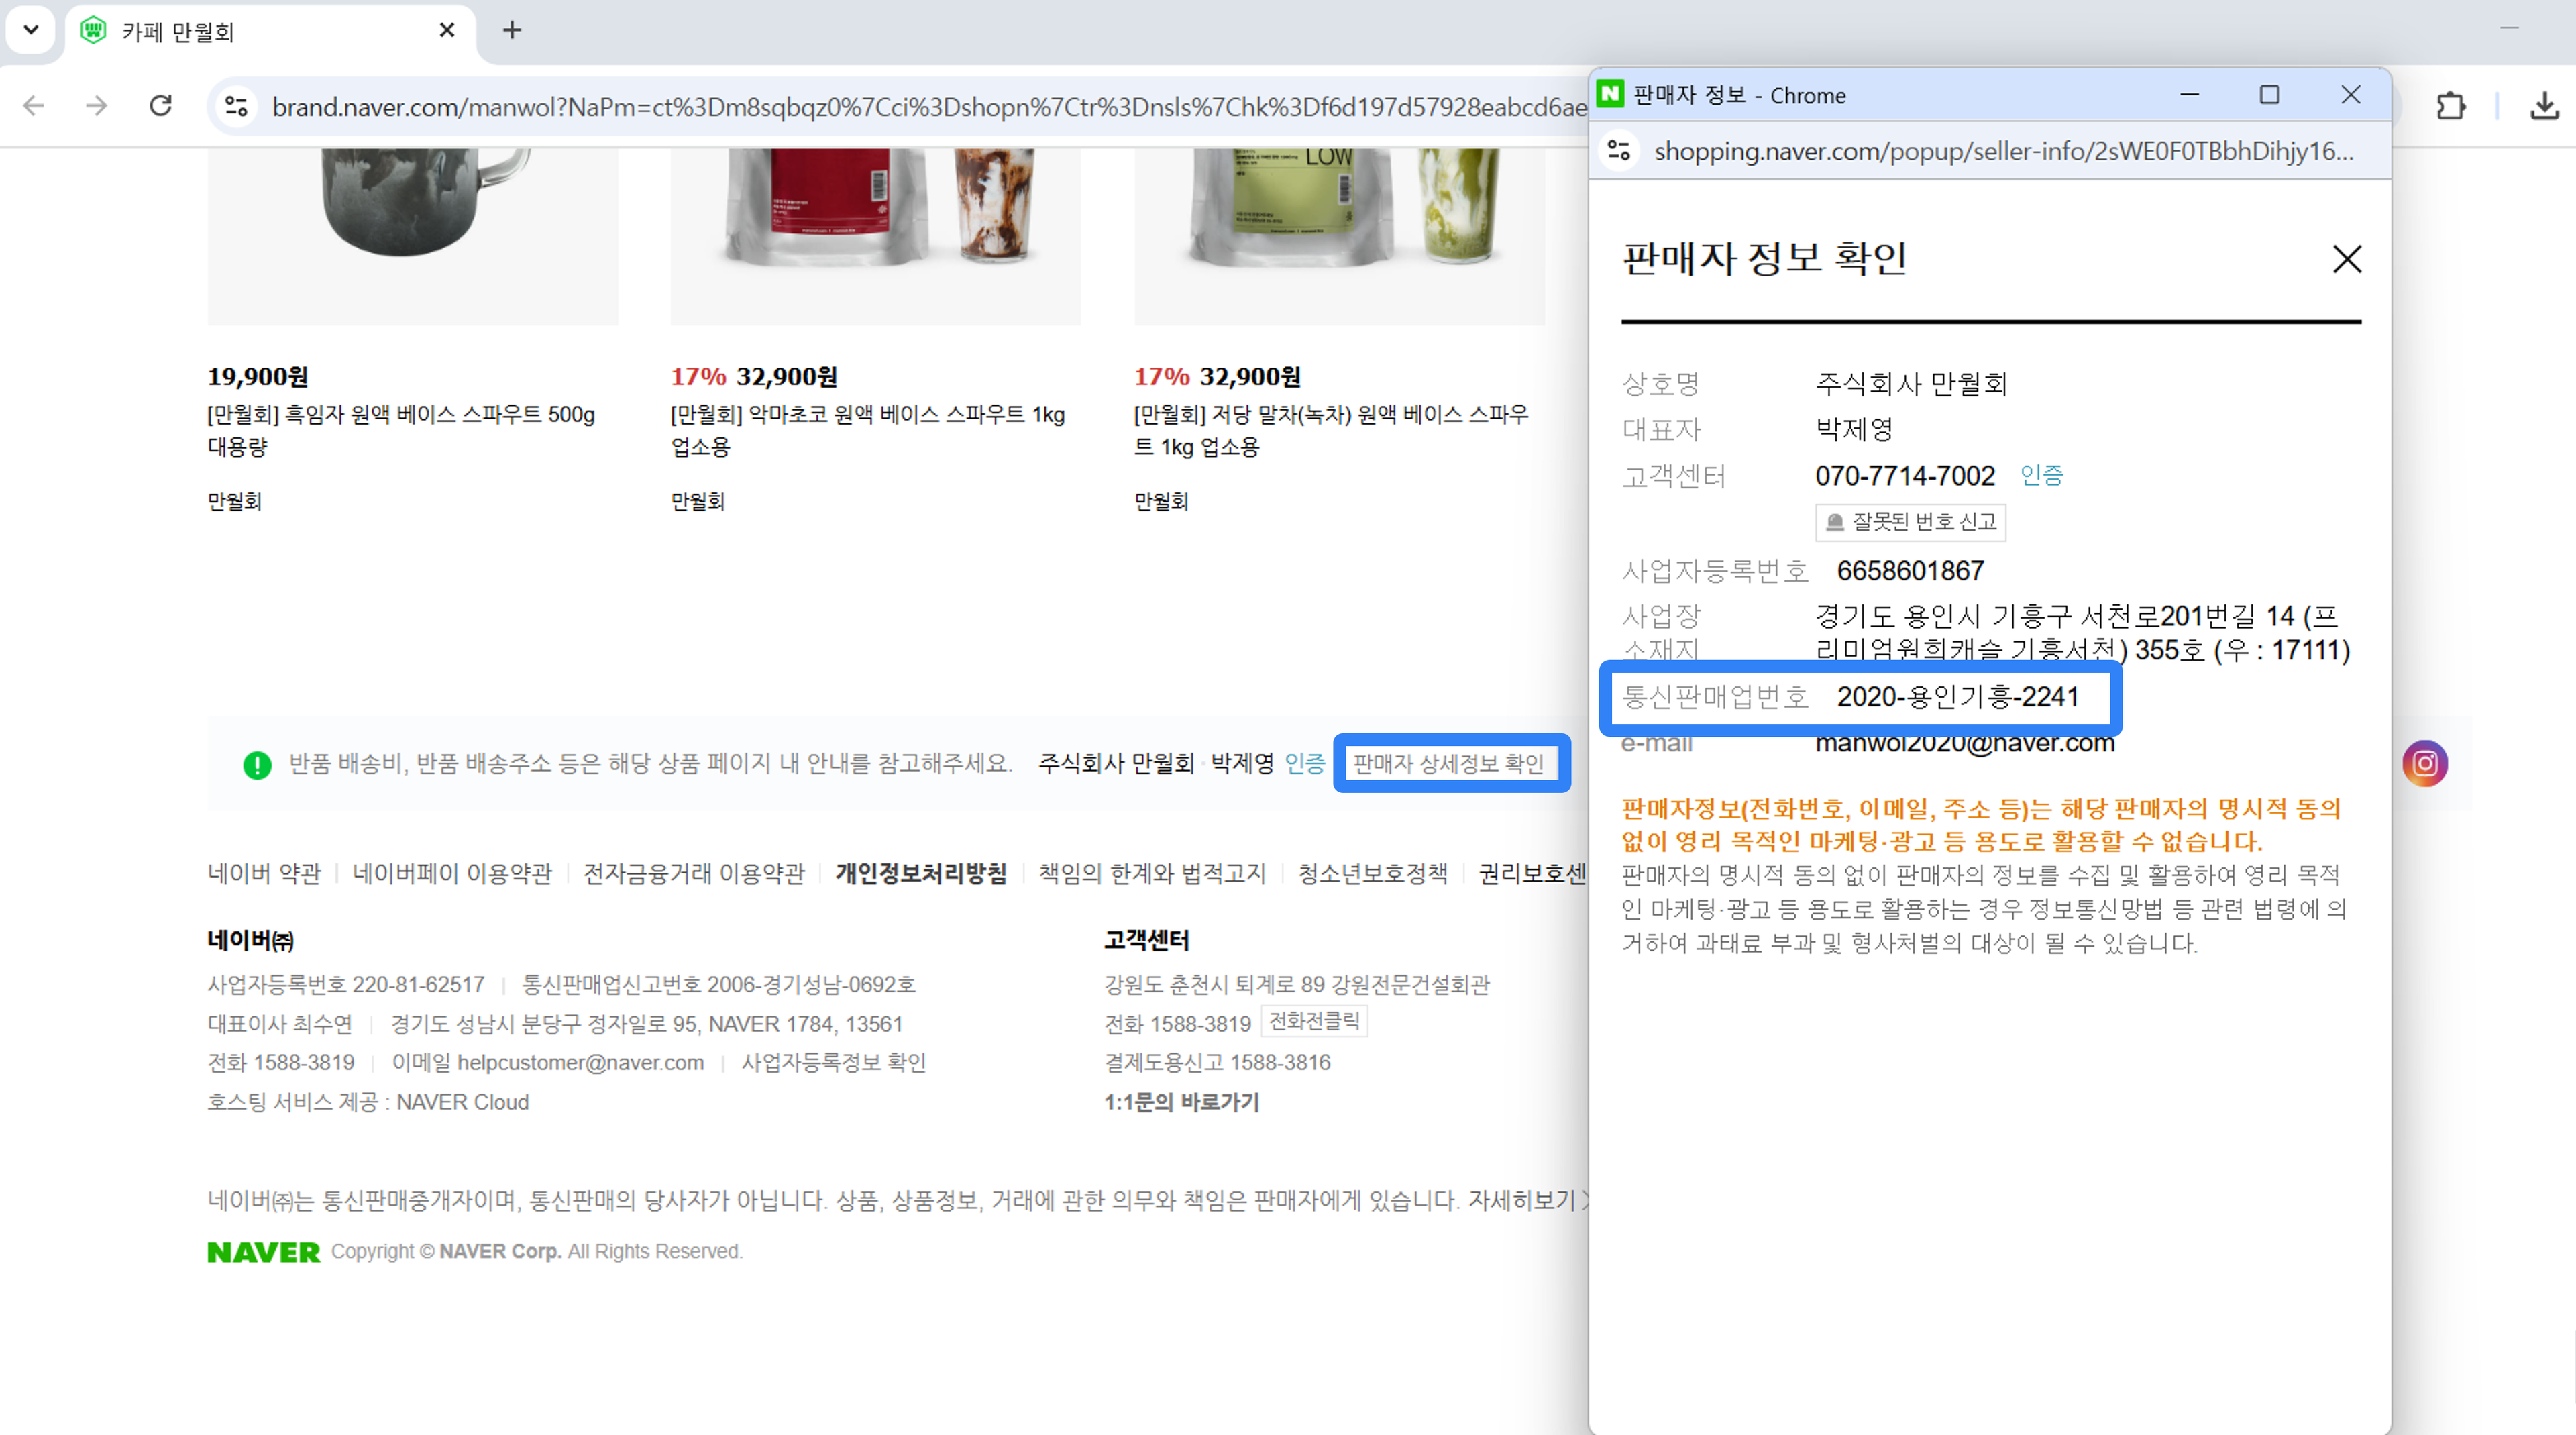
Task: Click the popup address bar site info icon
Action: click(1619, 151)
